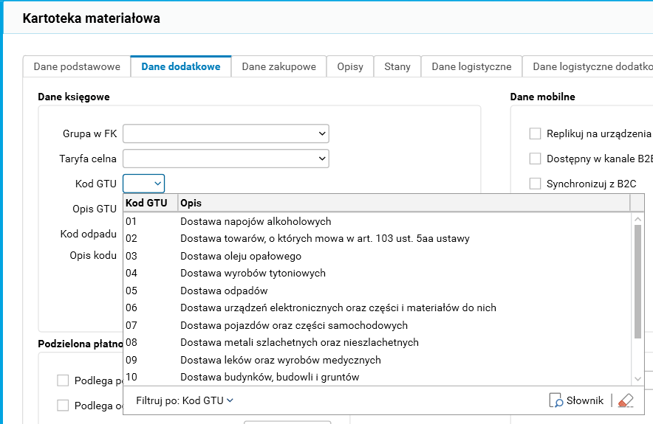
Task: Open the Dane zakupowe tab
Action: (x=278, y=66)
